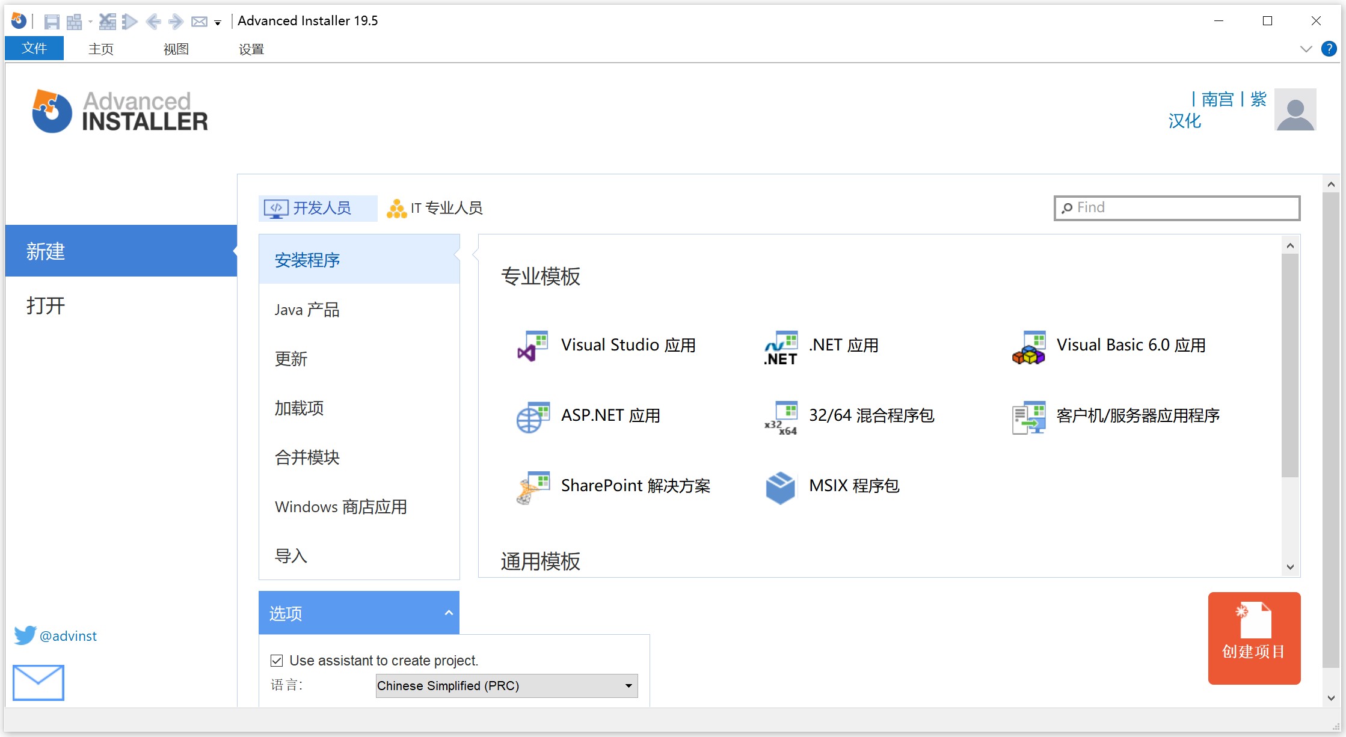1346x737 pixels.
Task: Switch to IT 专业人员 tab
Action: (x=434, y=208)
